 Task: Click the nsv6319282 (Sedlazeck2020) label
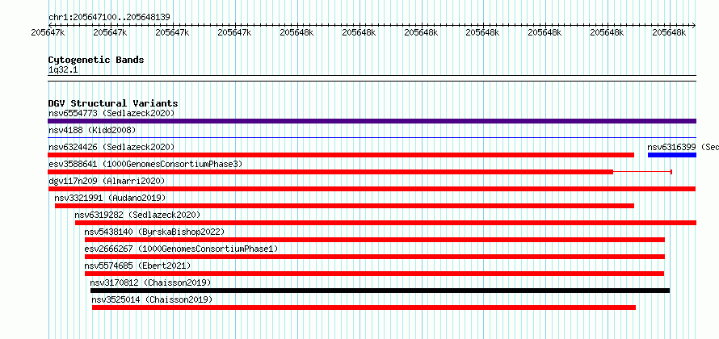[x=137, y=215]
